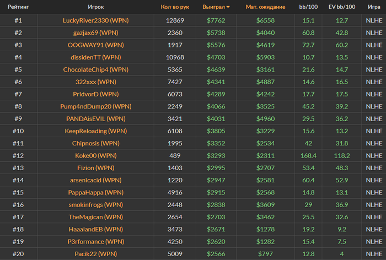This screenshot has width=386, height=260.
Task: Open smokinfrogs (WPN) player profile
Action: (96, 205)
